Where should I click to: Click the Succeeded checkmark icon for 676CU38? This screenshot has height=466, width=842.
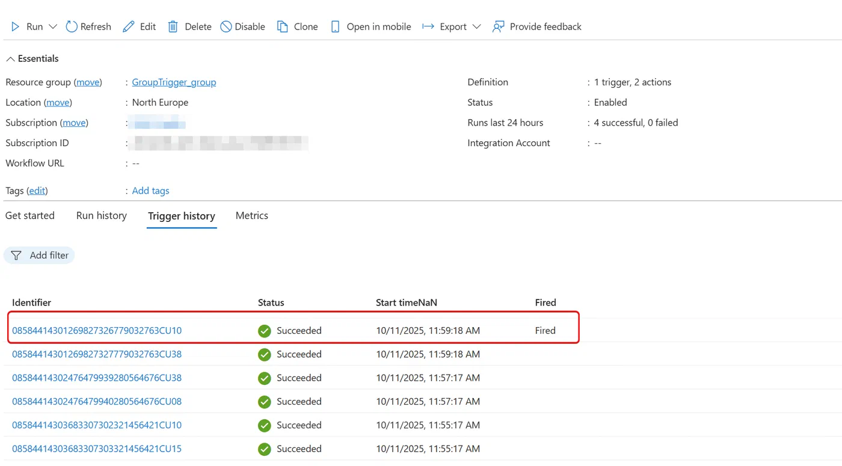[x=265, y=378]
